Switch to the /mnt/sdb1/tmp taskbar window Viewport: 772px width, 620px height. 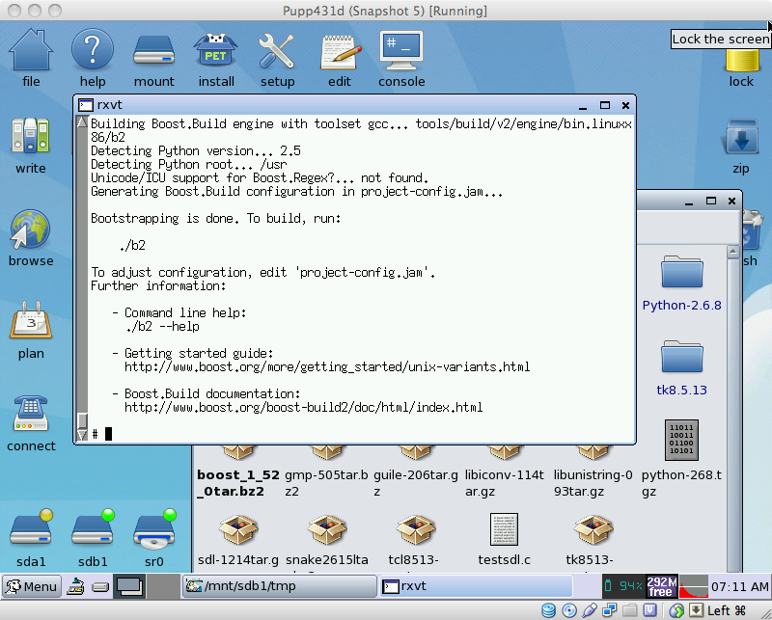tap(279, 585)
